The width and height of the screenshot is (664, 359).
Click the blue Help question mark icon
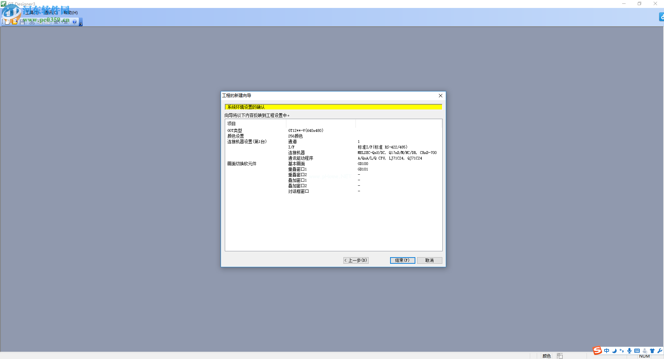pos(74,22)
